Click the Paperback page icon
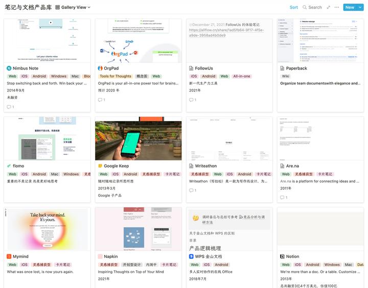This screenshot has height=288, width=368. coord(282,68)
